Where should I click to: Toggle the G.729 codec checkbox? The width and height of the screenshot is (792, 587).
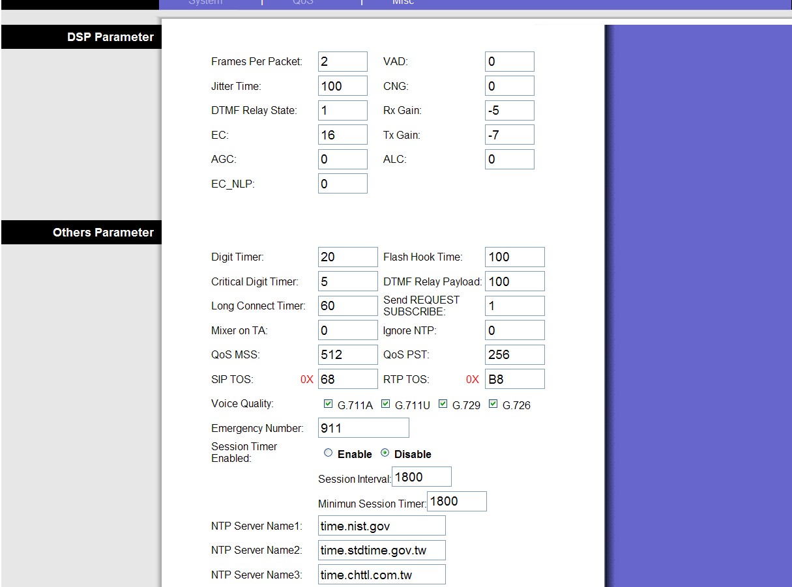click(x=443, y=404)
